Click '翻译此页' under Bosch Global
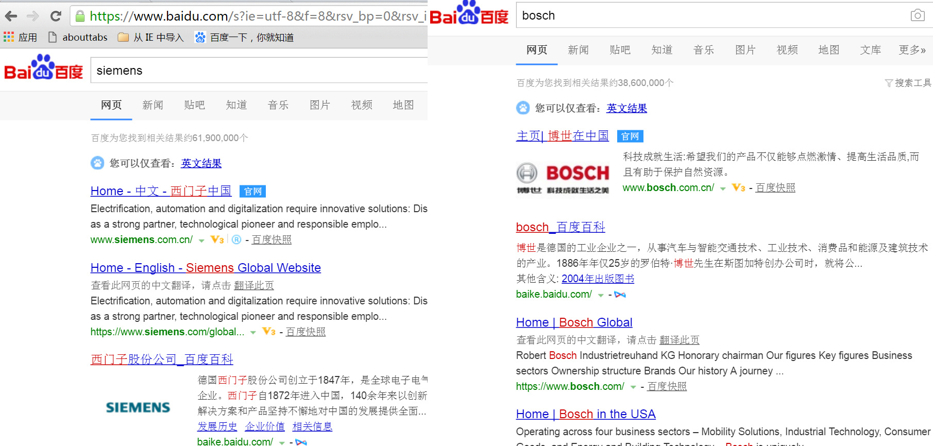Viewport: 933px width, 446px height. coord(680,340)
